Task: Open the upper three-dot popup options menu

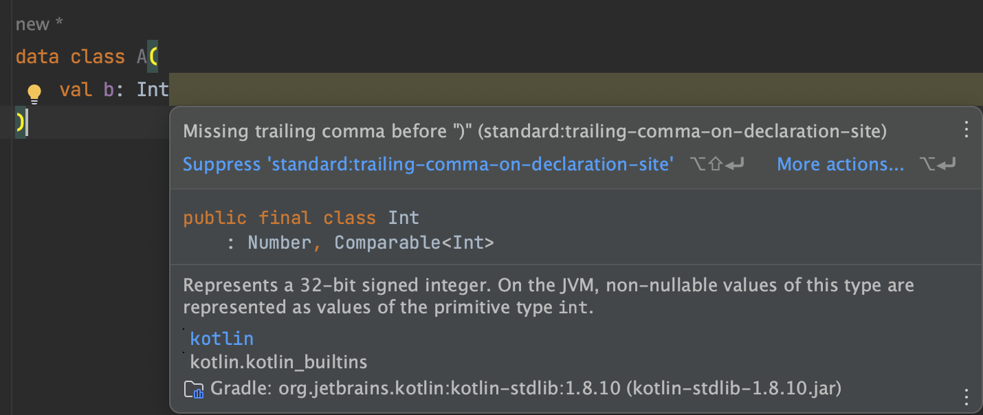Action: point(967,129)
